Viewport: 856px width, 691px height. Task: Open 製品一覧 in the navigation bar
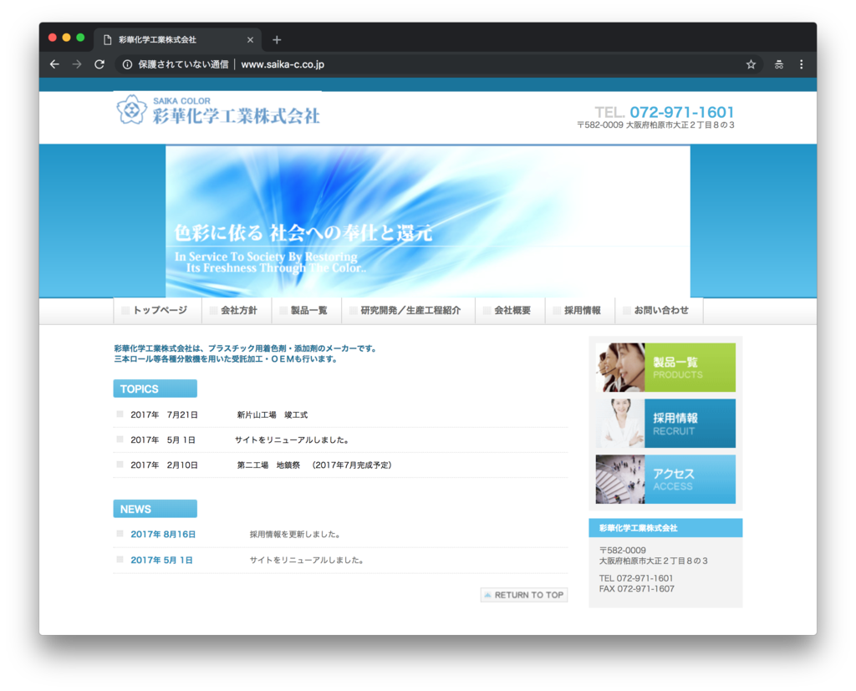pos(307,311)
